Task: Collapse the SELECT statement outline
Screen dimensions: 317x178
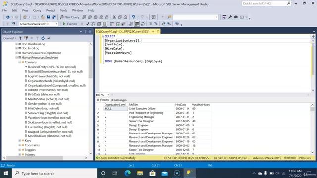Action: pyautogui.click(x=103, y=36)
